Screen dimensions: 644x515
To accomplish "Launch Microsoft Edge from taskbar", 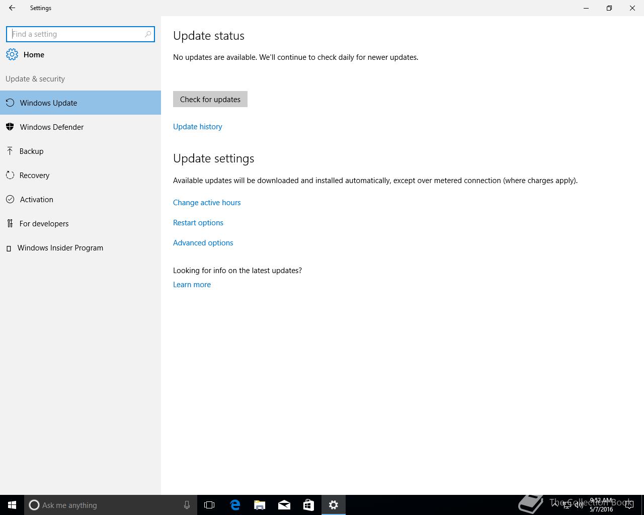I will click(x=235, y=505).
